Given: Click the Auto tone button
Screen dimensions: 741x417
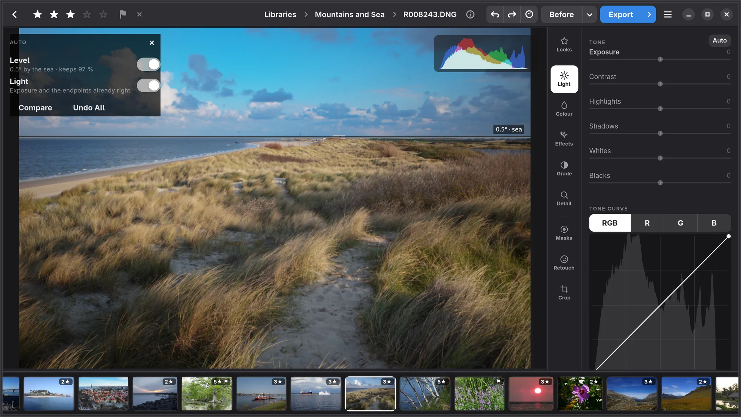Looking at the screenshot, I should [x=720, y=40].
